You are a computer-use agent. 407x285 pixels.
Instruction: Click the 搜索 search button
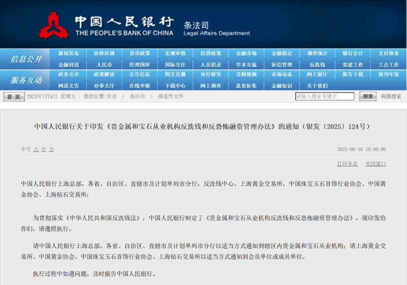click(368, 96)
